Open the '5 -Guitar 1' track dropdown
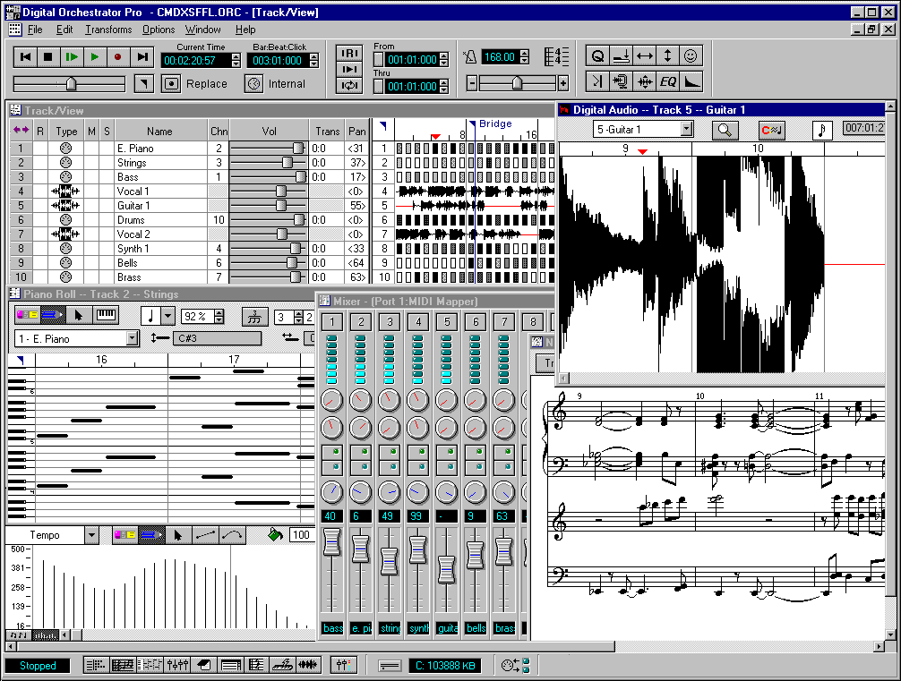901x681 pixels. [686, 129]
